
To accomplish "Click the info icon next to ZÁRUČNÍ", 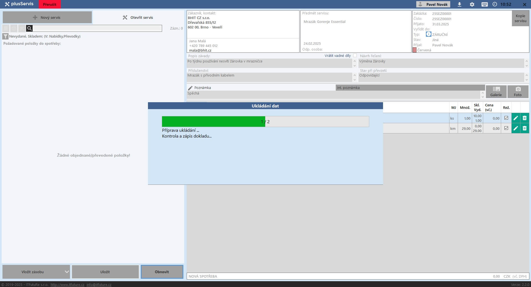I will (428, 34).
